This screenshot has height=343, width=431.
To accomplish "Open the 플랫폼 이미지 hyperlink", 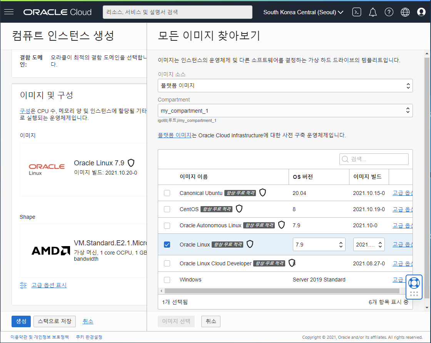I will click(x=175, y=135).
